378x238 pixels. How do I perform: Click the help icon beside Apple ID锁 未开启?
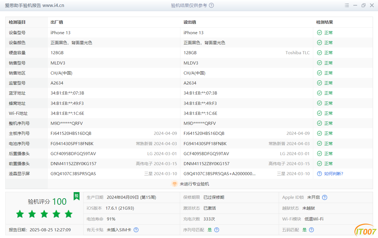pyautogui.click(x=325, y=197)
